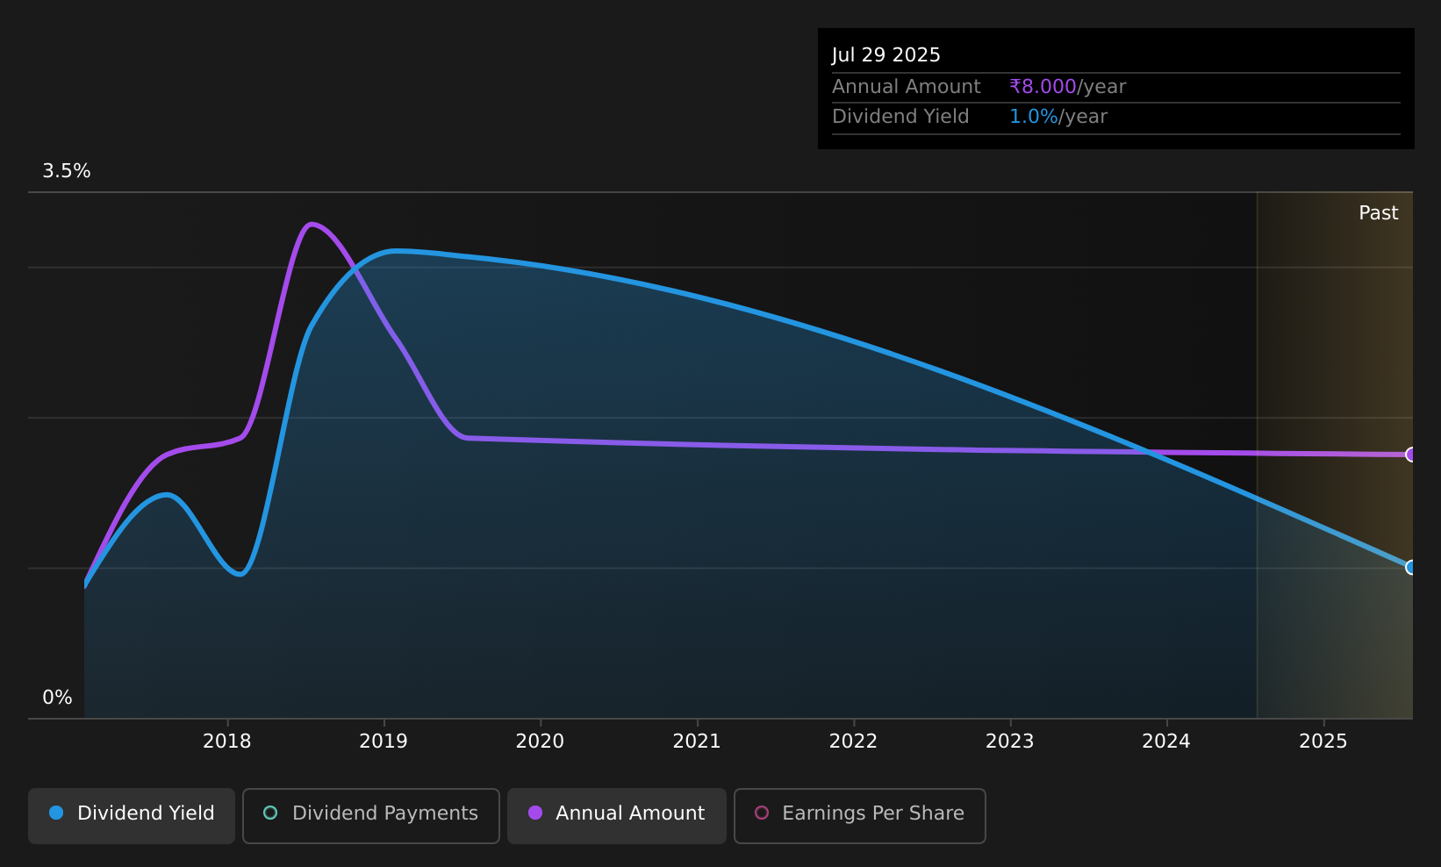
Task: Toggle the Dividend Payments legend series
Action: click(371, 815)
